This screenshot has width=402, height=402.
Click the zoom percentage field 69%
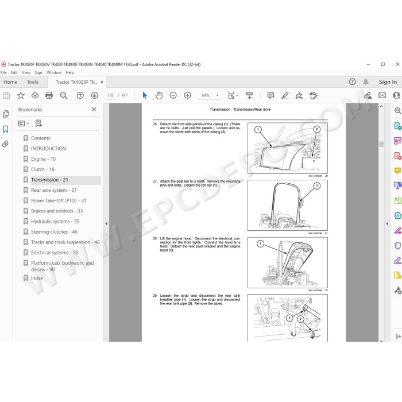tap(206, 96)
